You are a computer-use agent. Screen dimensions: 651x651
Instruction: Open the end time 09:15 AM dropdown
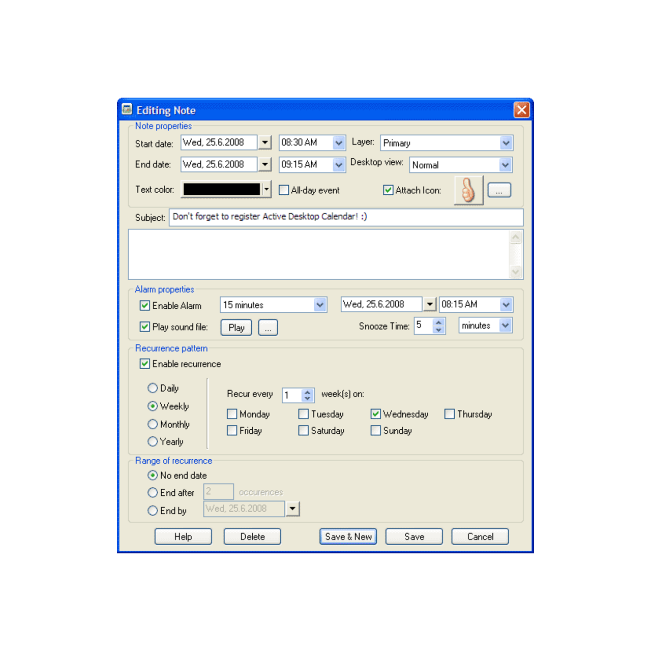click(x=339, y=165)
